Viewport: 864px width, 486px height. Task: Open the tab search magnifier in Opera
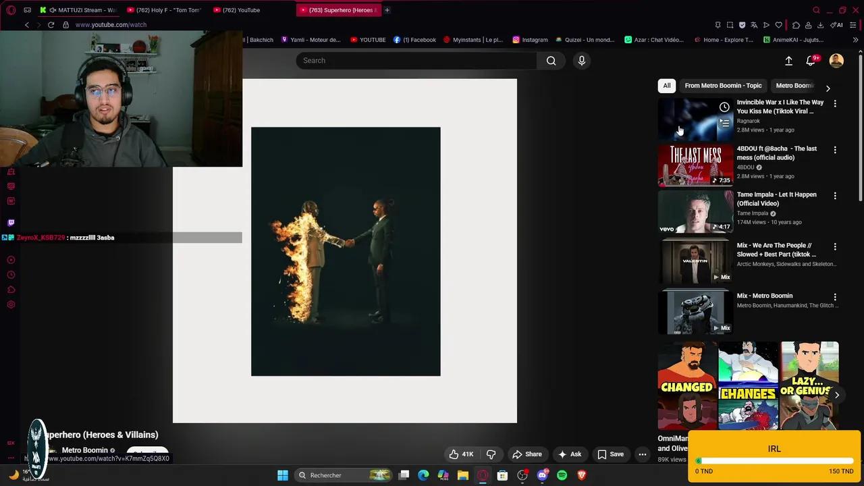pyautogui.click(x=816, y=10)
